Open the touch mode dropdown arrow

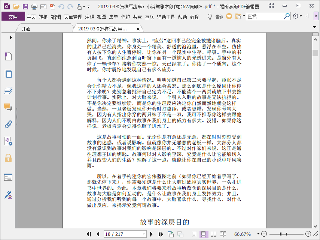84,7
